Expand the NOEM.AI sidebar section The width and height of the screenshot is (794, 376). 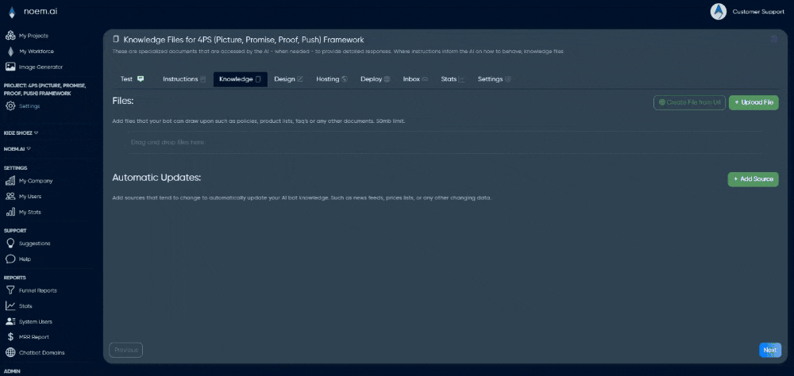point(17,148)
